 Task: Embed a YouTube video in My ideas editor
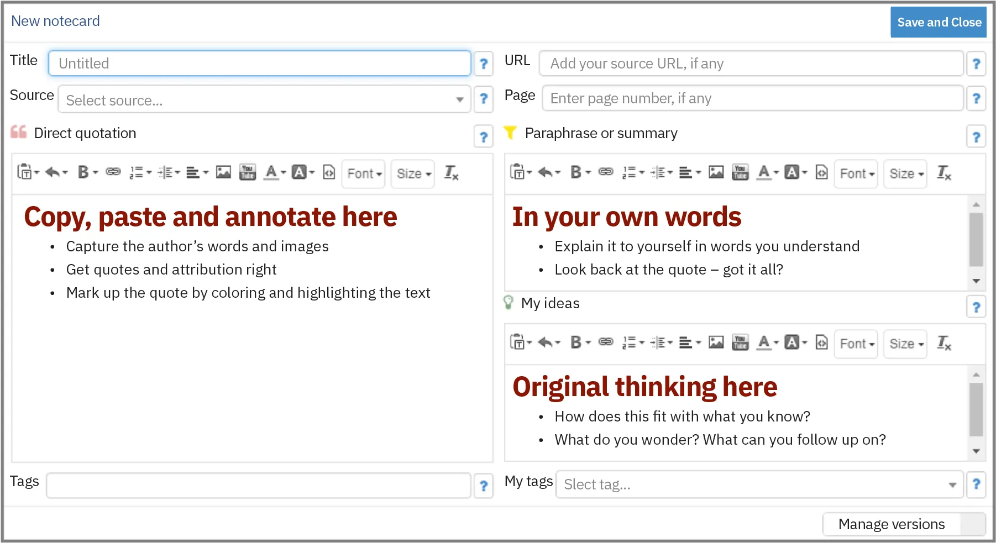[740, 342]
